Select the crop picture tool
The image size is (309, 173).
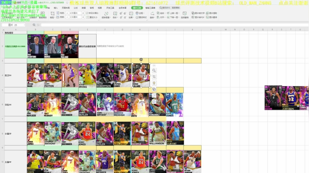[52, 13]
